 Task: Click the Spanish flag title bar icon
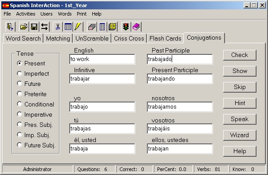6,6
